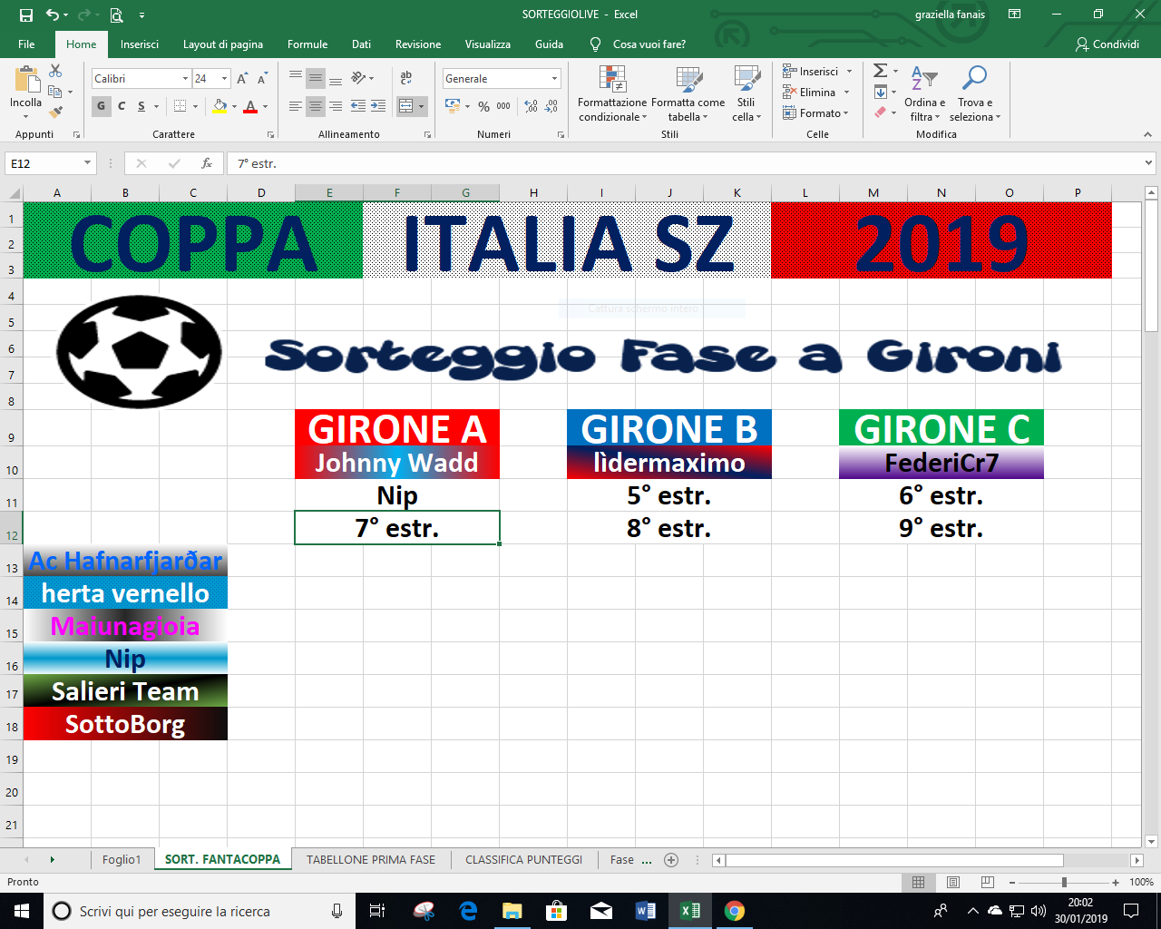Open the Dati ribbon tab
This screenshot has height=929, width=1161.
pos(362,44)
